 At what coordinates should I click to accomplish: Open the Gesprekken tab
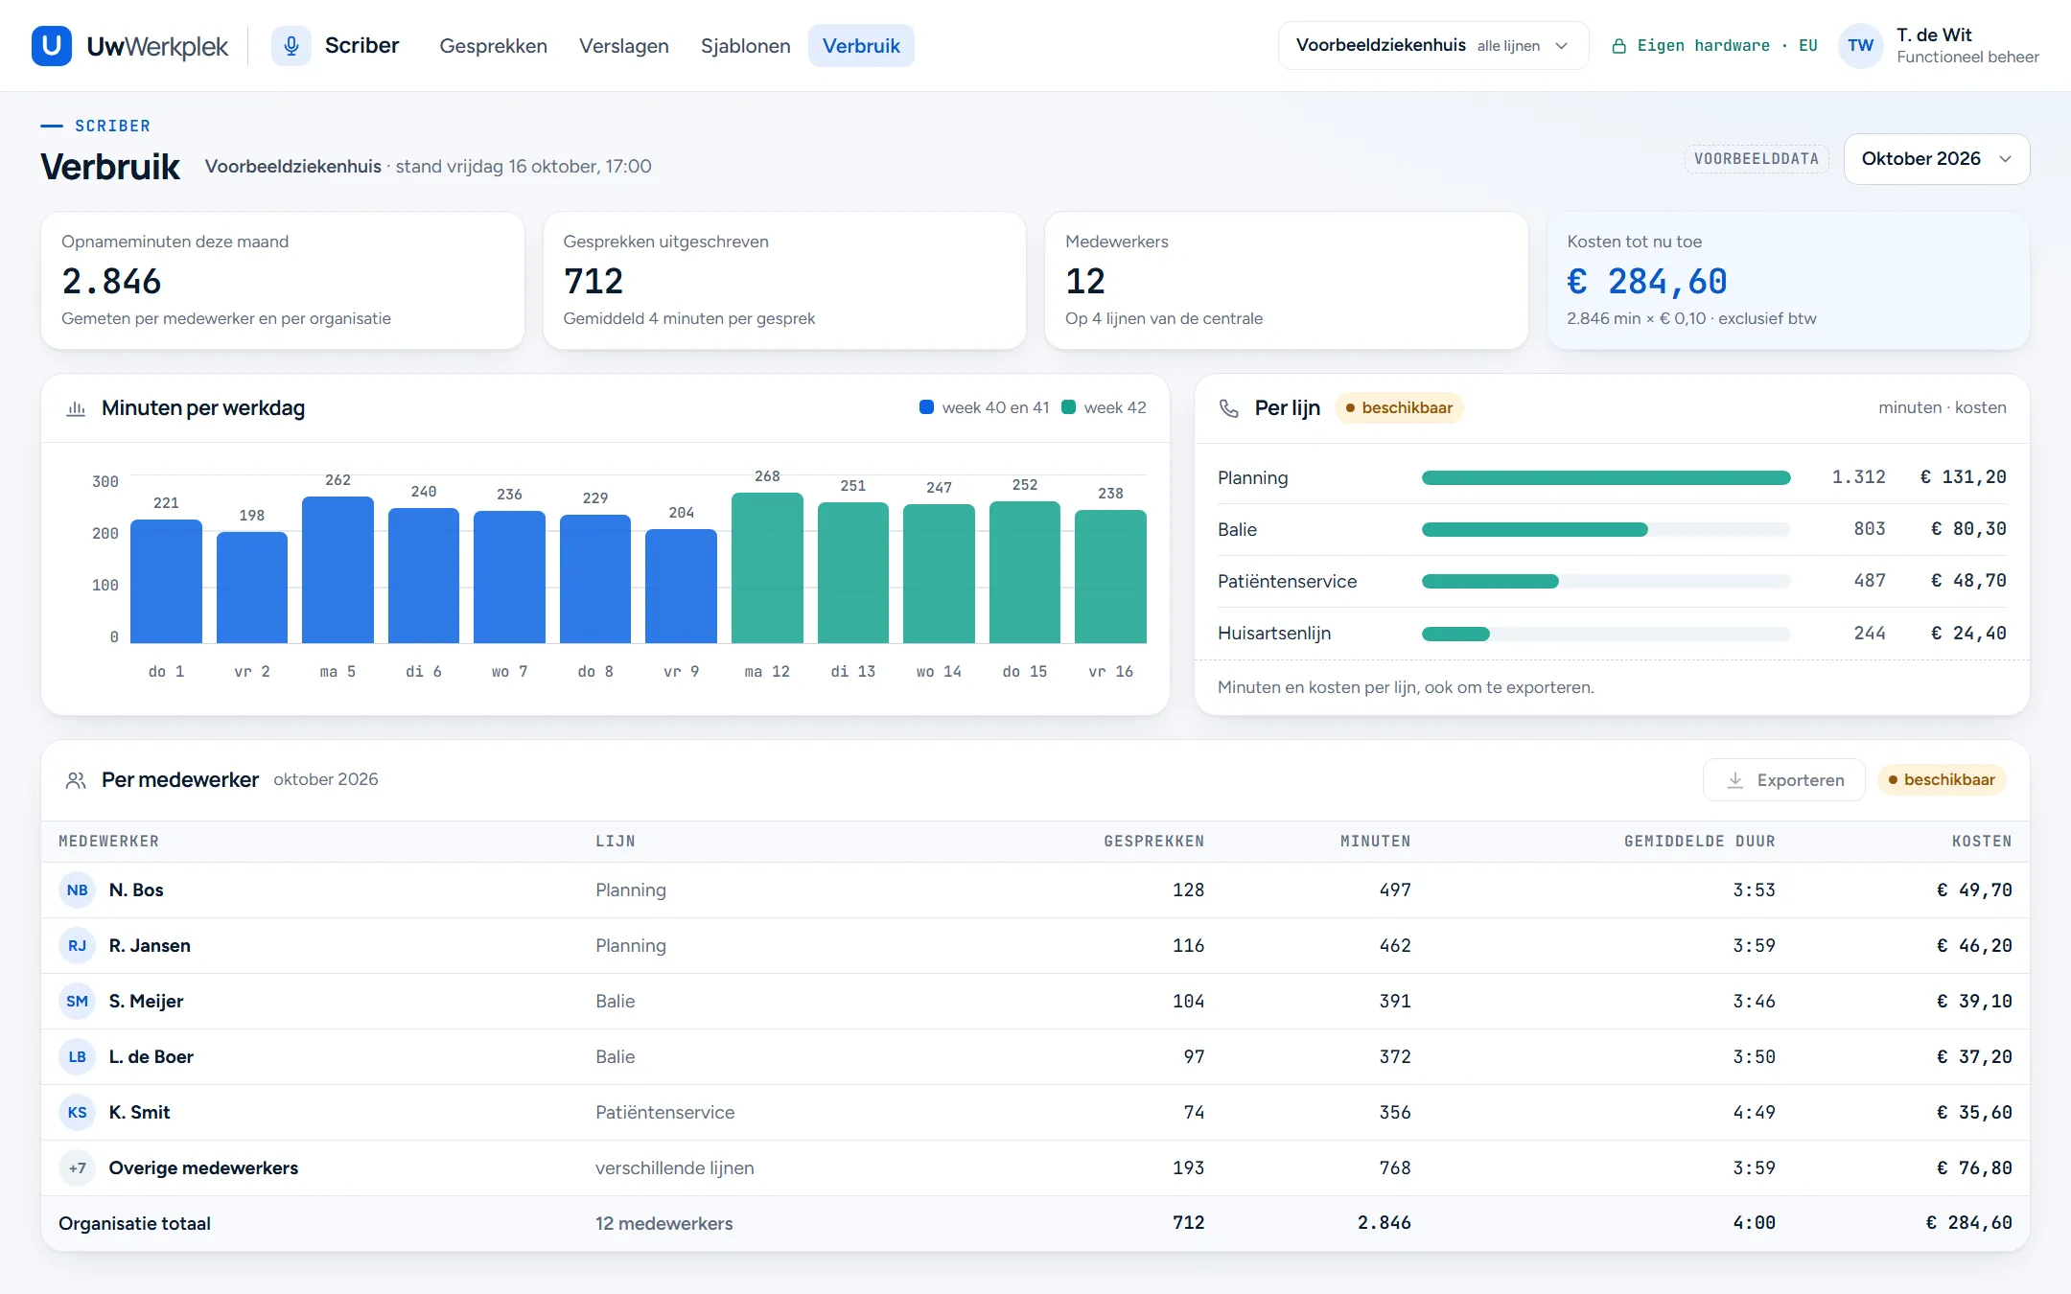493,46
